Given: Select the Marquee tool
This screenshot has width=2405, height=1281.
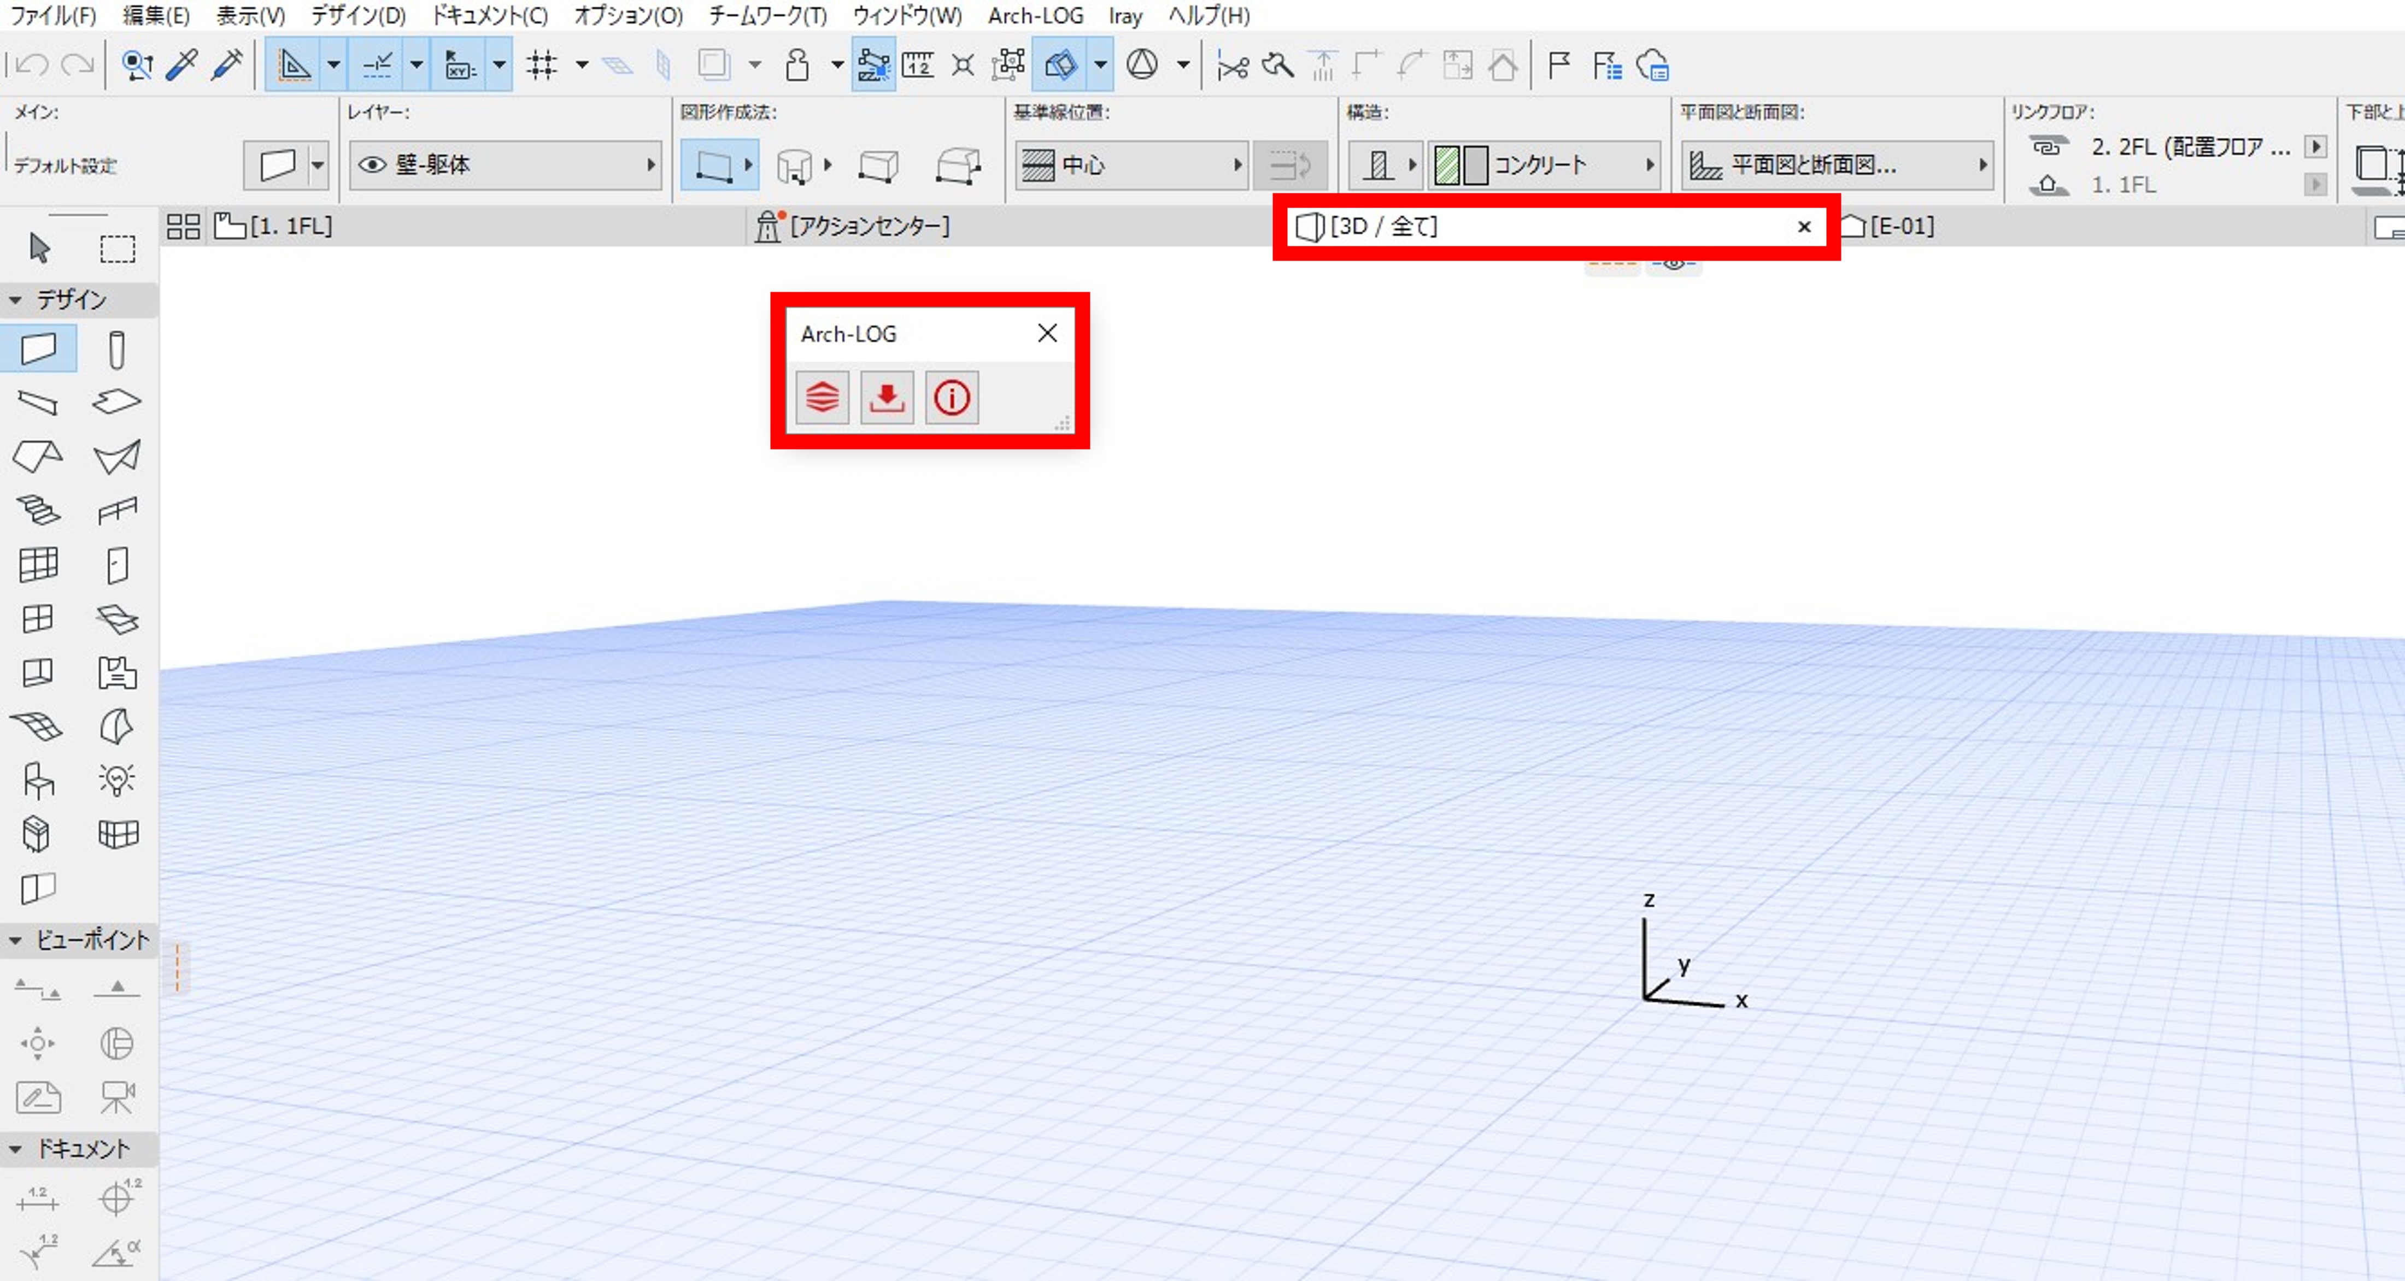Looking at the screenshot, I should [118, 248].
